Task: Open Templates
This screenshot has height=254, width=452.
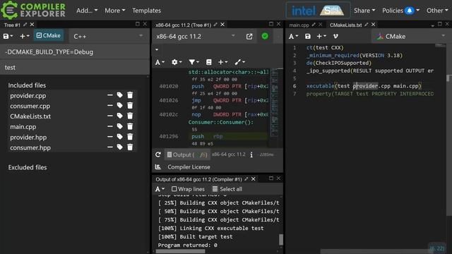Action: pos(146,11)
